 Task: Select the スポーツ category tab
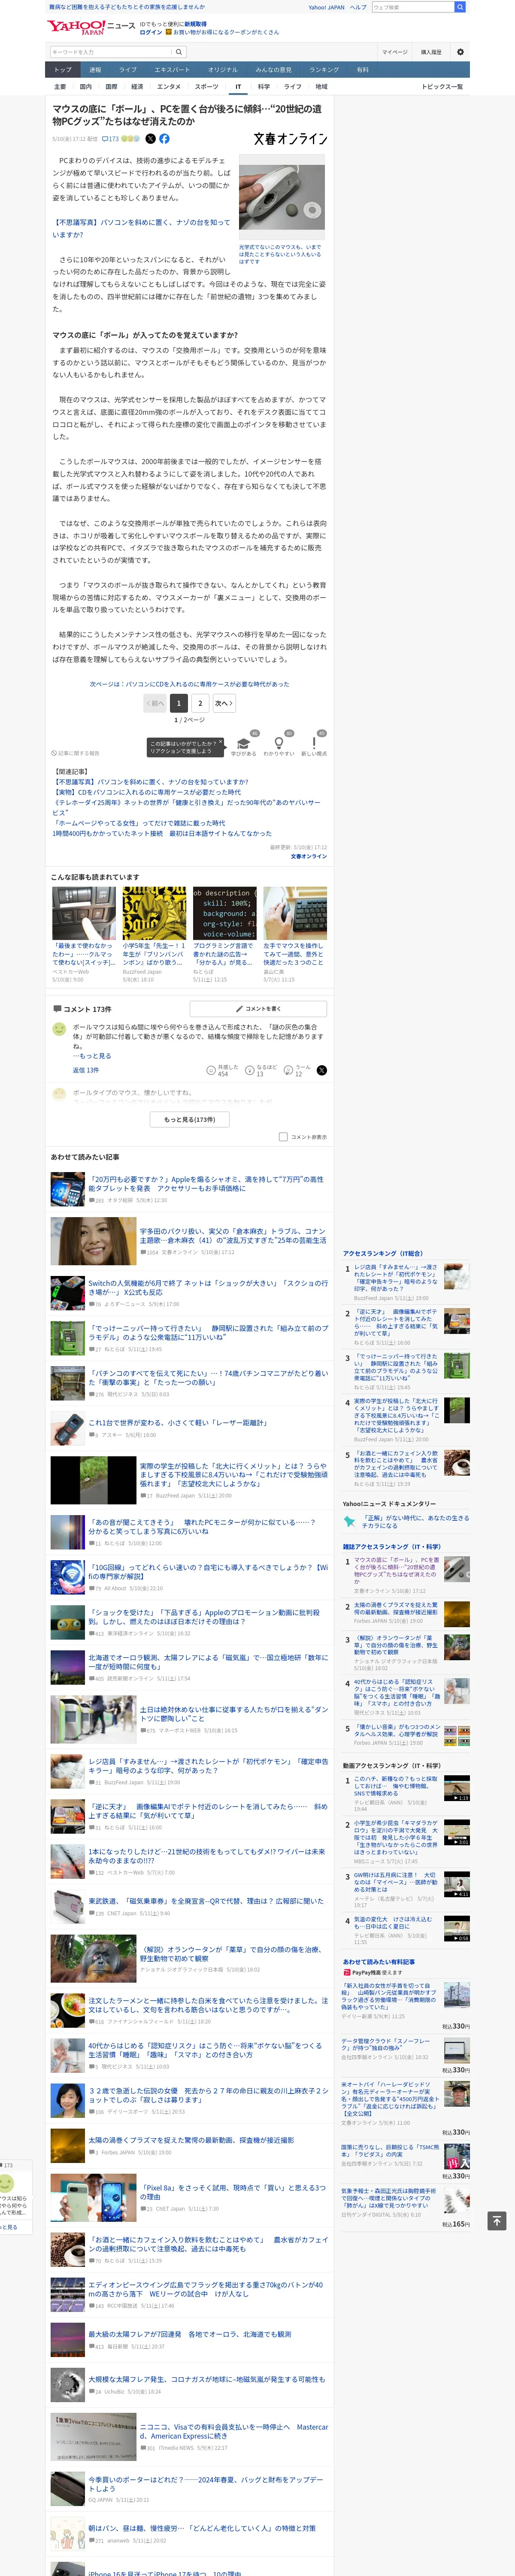pyautogui.click(x=206, y=87)
